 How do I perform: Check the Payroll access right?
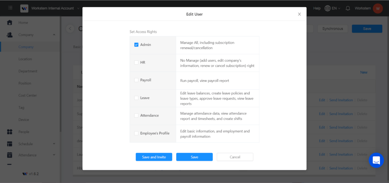click(x=136, y=80)
